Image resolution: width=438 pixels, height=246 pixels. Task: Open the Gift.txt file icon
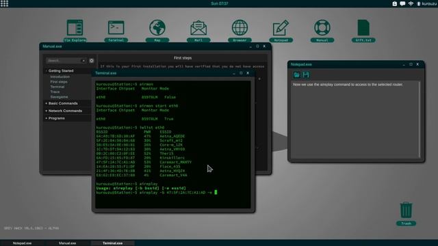click(363, 31)
